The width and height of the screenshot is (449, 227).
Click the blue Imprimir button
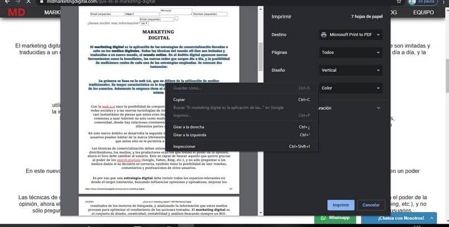(341, 205)
